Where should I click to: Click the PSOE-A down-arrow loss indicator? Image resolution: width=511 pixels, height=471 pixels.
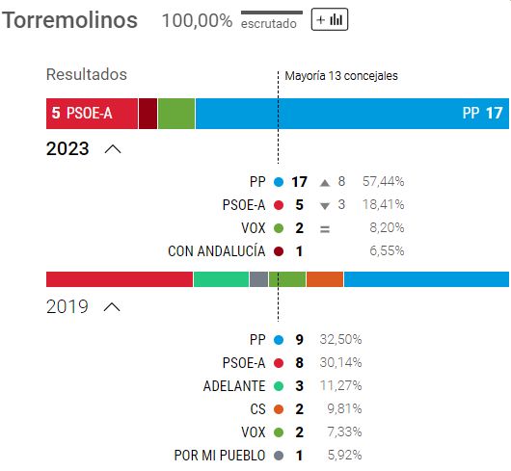point(325,206)
